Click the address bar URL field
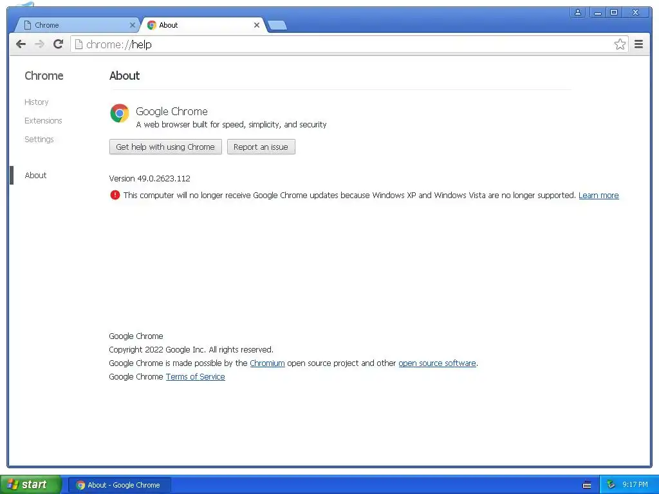This screenshot has width=659, height=494. [349, 44]
